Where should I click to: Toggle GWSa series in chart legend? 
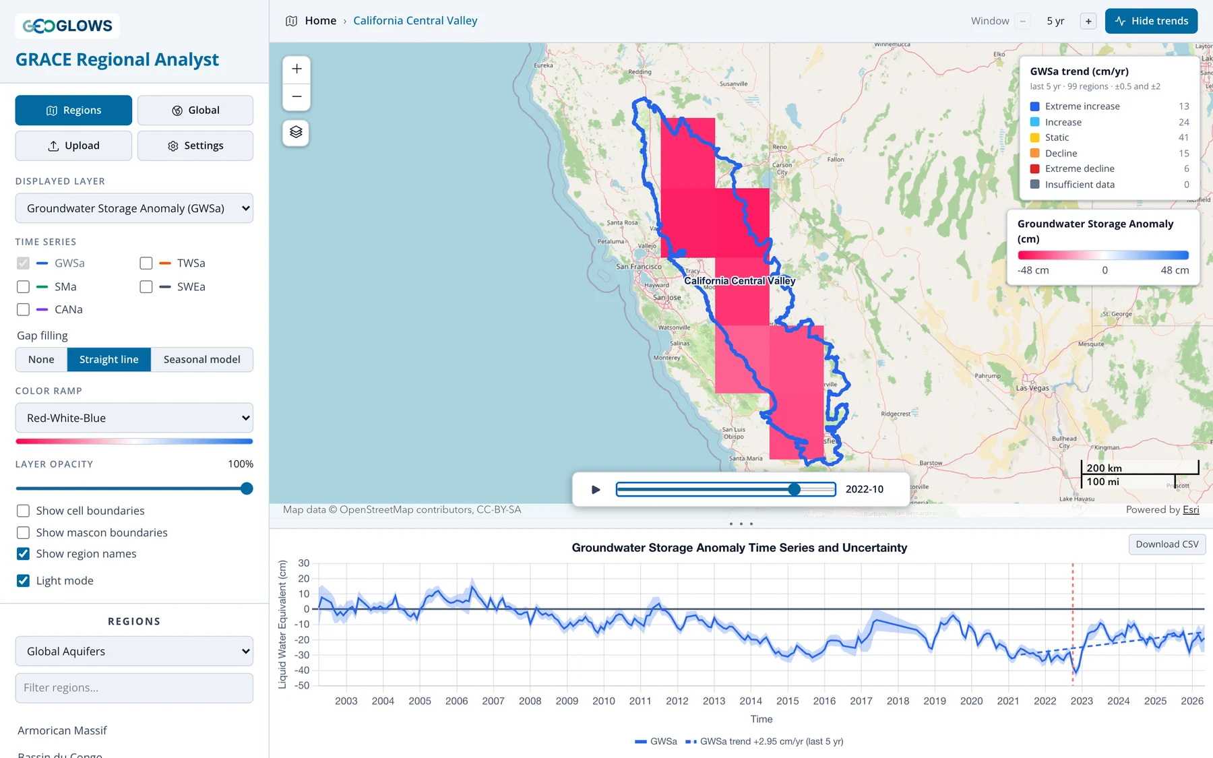click(656, 741)
